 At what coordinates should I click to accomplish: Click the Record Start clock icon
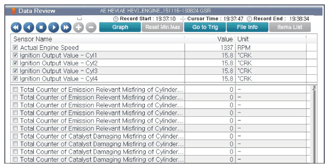[116, 19]
